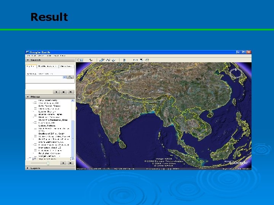Viewport: 274px width, 205px height.
Task: Click the Google Earth title bar icon
Action: tap(27, 52)
